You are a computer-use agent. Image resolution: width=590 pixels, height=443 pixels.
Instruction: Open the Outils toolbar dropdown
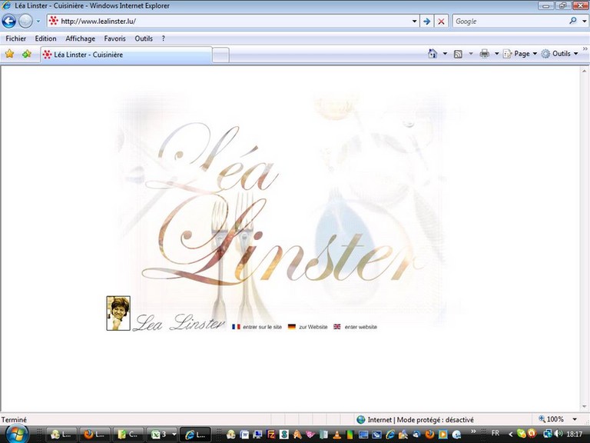pos(560,54)
